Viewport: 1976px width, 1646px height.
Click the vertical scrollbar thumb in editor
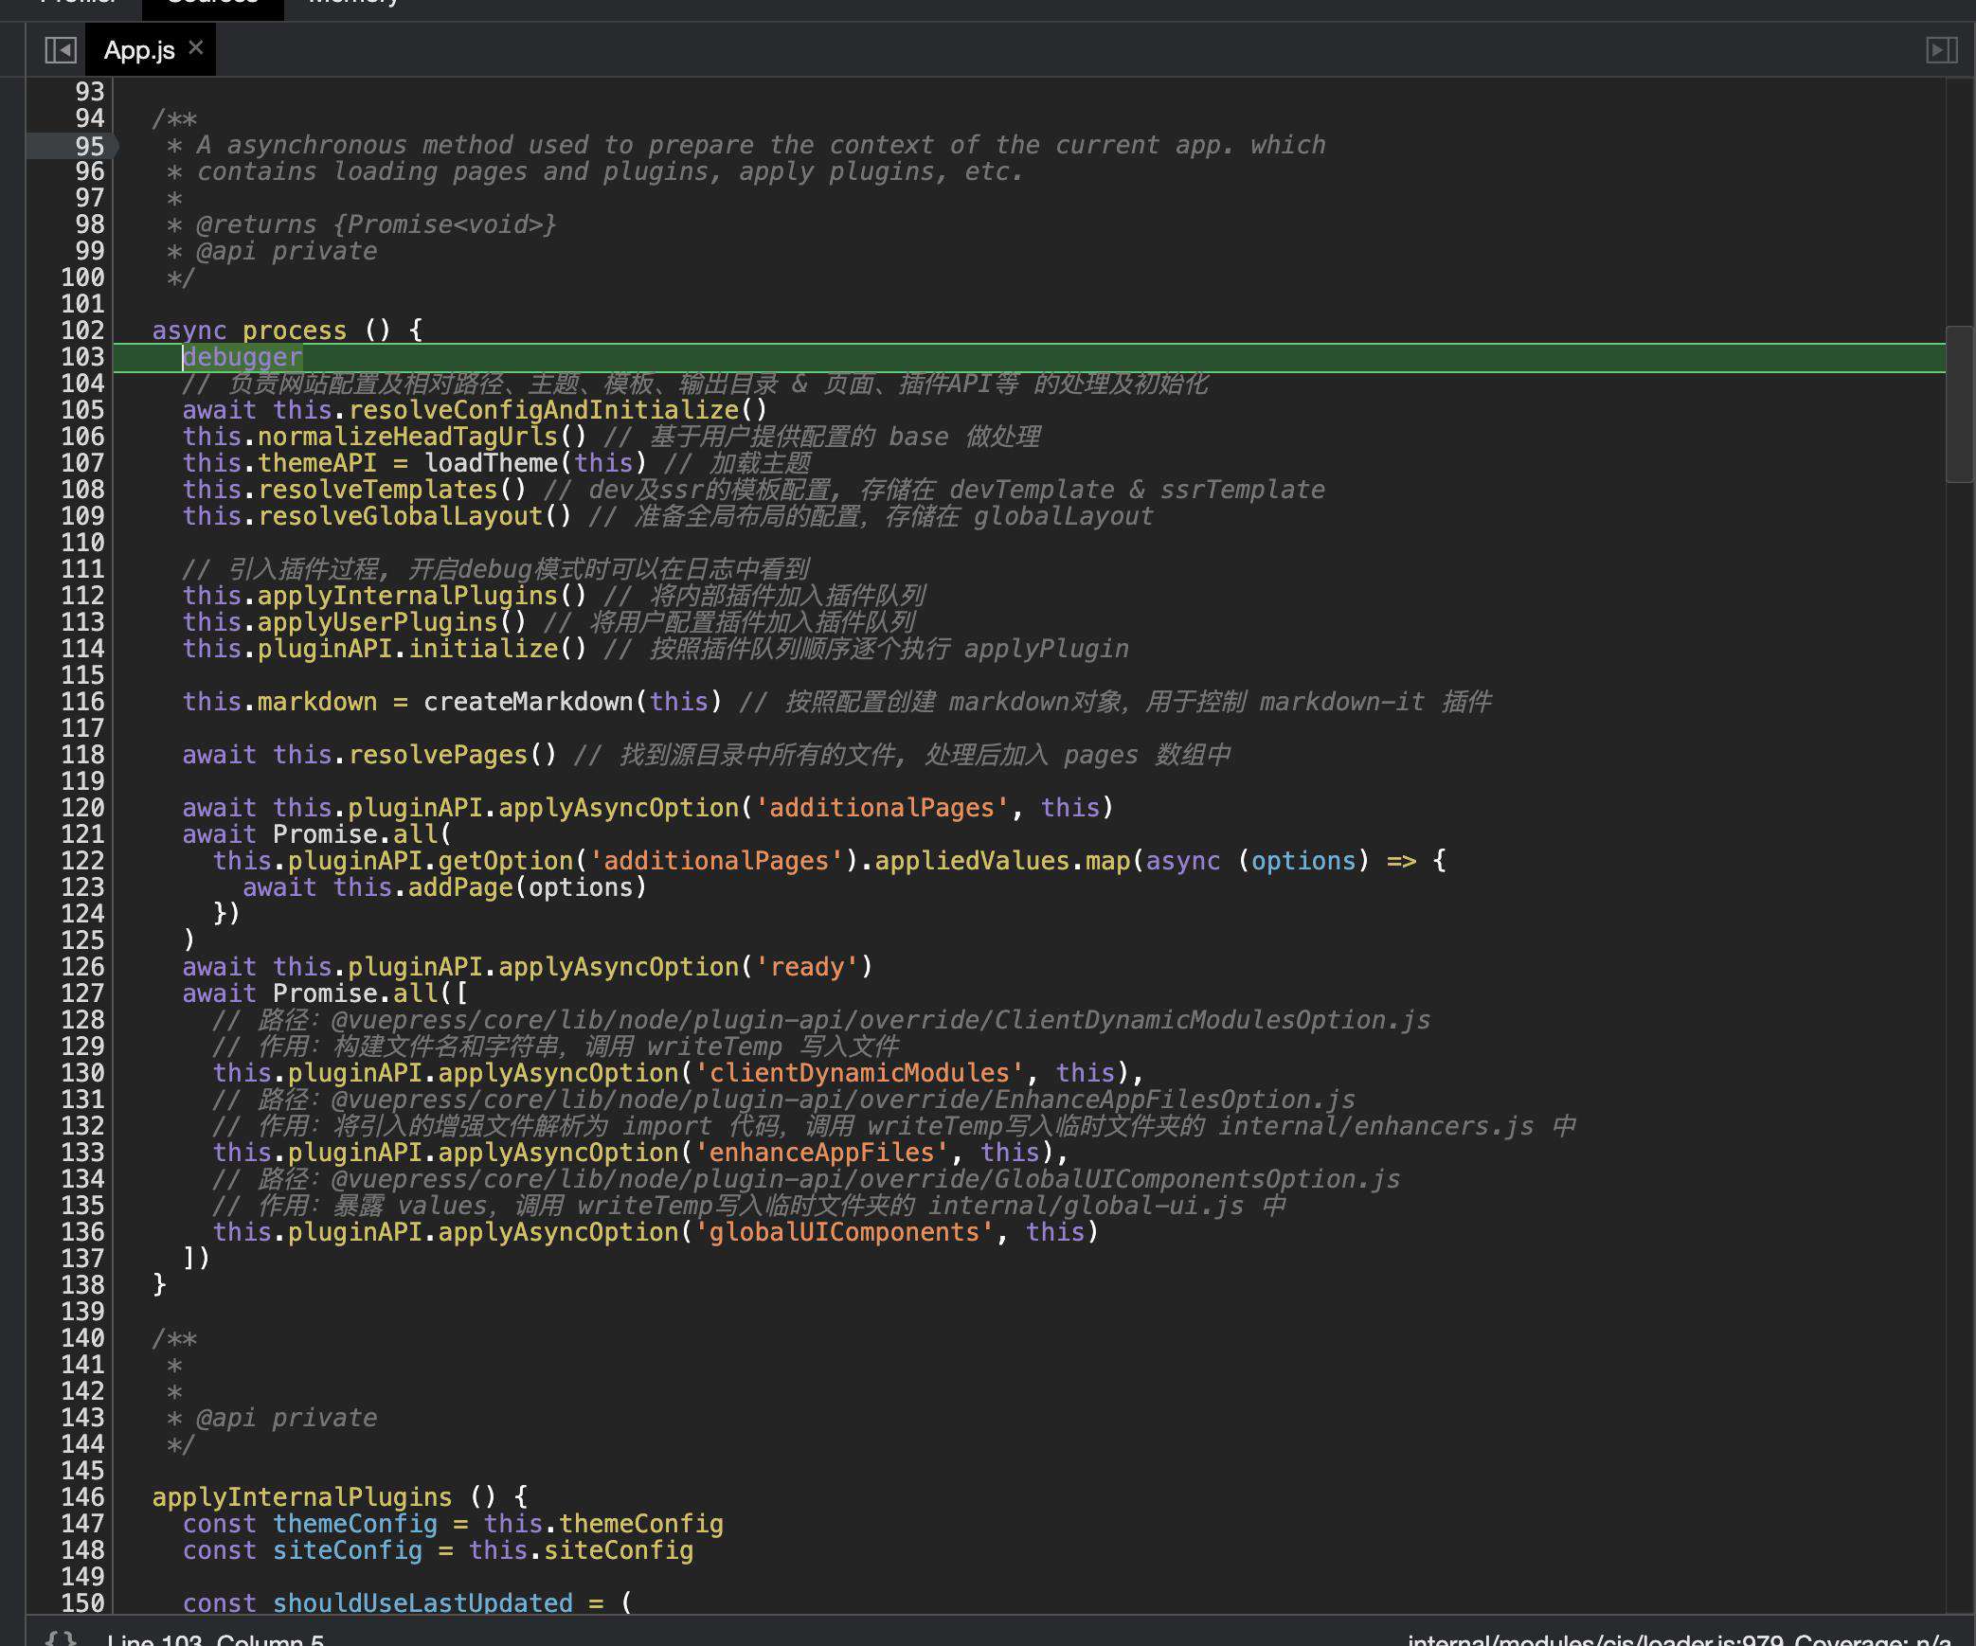coord(1959,404)
